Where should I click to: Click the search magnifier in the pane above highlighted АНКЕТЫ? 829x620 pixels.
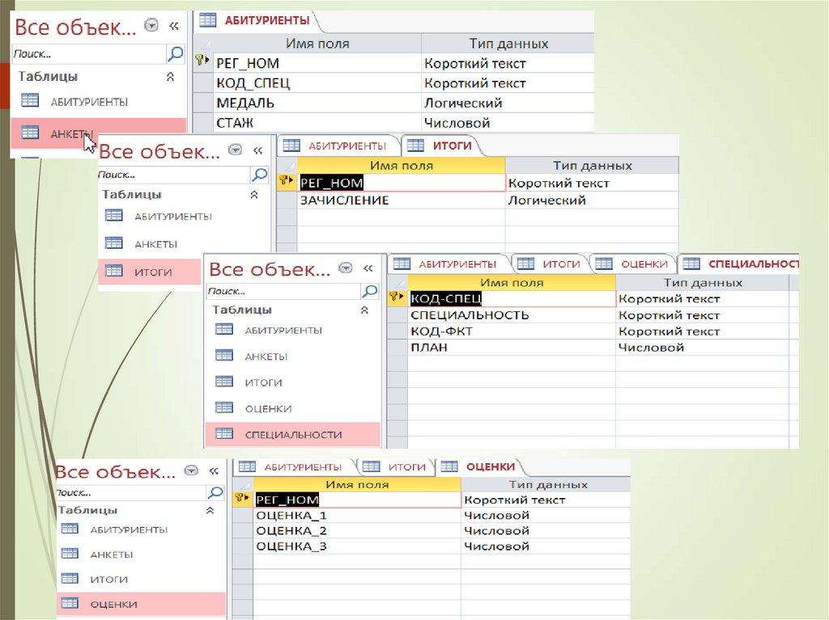pyautogui.click(x=176, y=54)
